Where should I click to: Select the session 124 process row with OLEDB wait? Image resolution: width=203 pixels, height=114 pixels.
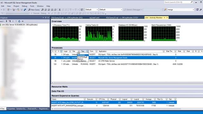[x=127, y=64]
